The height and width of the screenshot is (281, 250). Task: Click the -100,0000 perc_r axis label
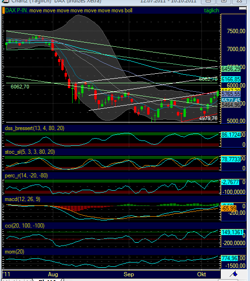pyautogui.click(x=234, y=192)
